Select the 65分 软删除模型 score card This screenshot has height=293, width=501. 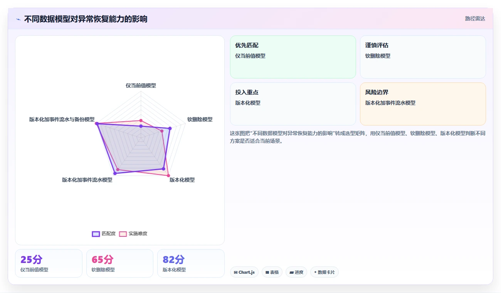pyautogui.click(x=120, y=263)
